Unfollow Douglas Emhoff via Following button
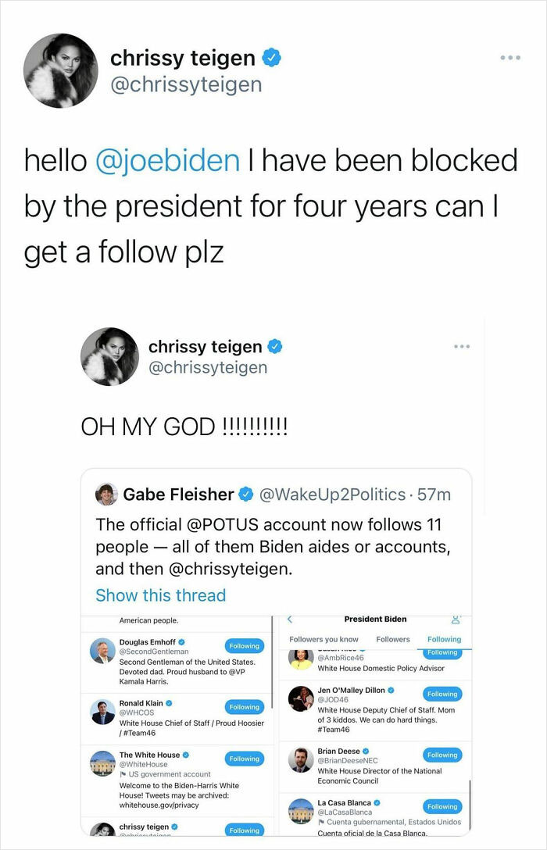This screenshot has width=547, height=850. click(x=244, y=645)
